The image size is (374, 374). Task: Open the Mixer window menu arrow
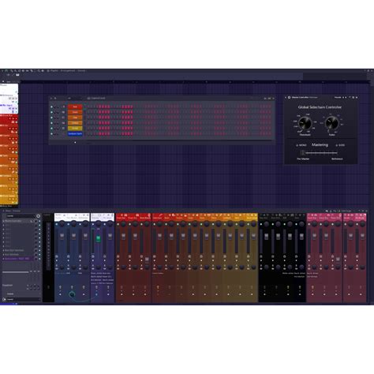point(3,211)
